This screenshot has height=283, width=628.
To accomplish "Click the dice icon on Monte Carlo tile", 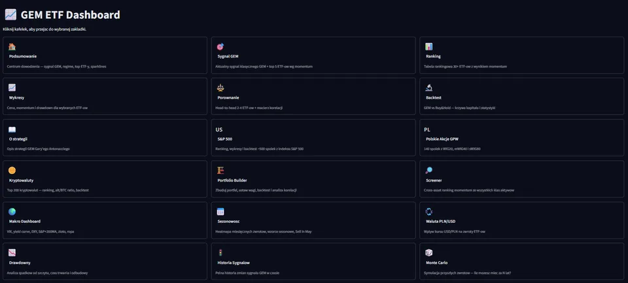I will coord(429,253).
